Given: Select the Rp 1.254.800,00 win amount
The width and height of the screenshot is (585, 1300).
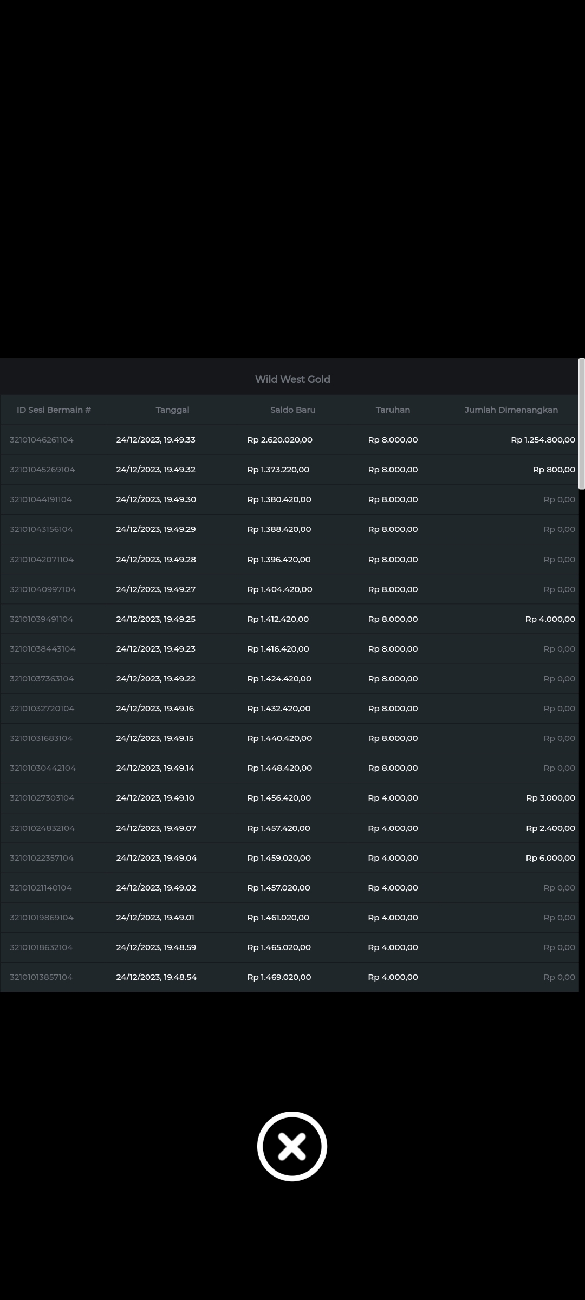Looking at the screenshot, I should 543,440.
